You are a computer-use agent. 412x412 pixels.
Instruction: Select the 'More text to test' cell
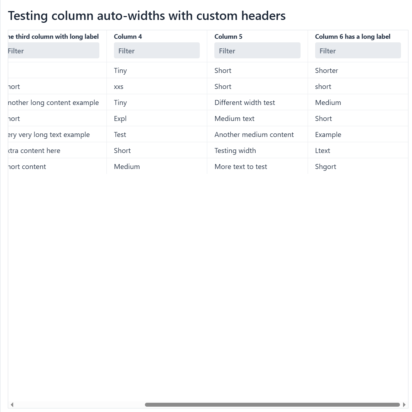click(x=241, y=167)
